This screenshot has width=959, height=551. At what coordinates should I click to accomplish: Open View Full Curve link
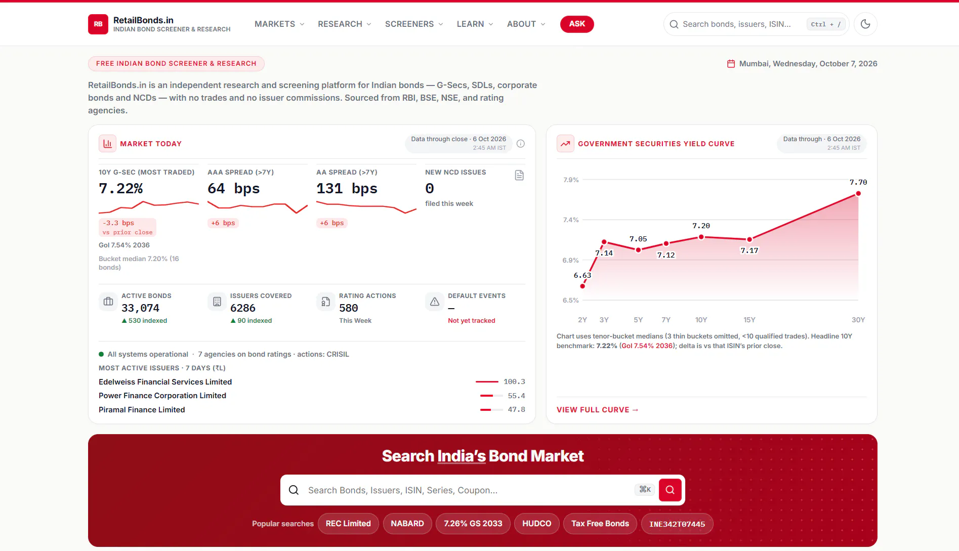(x=598, y=410)
